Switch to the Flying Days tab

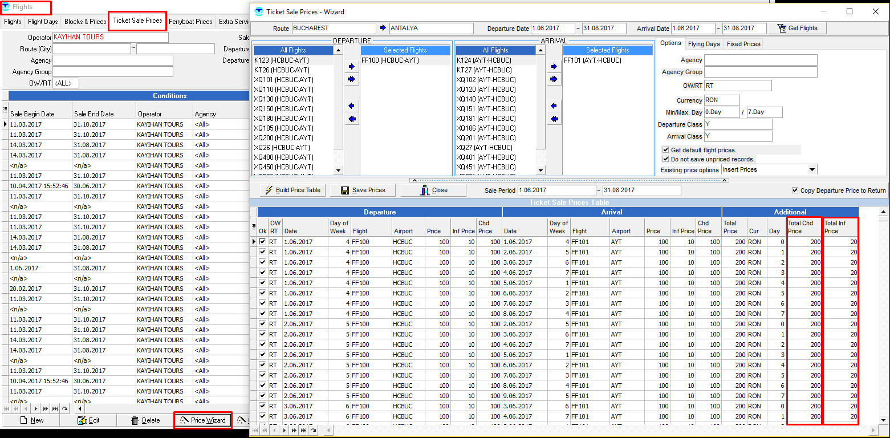pos(704,44)
